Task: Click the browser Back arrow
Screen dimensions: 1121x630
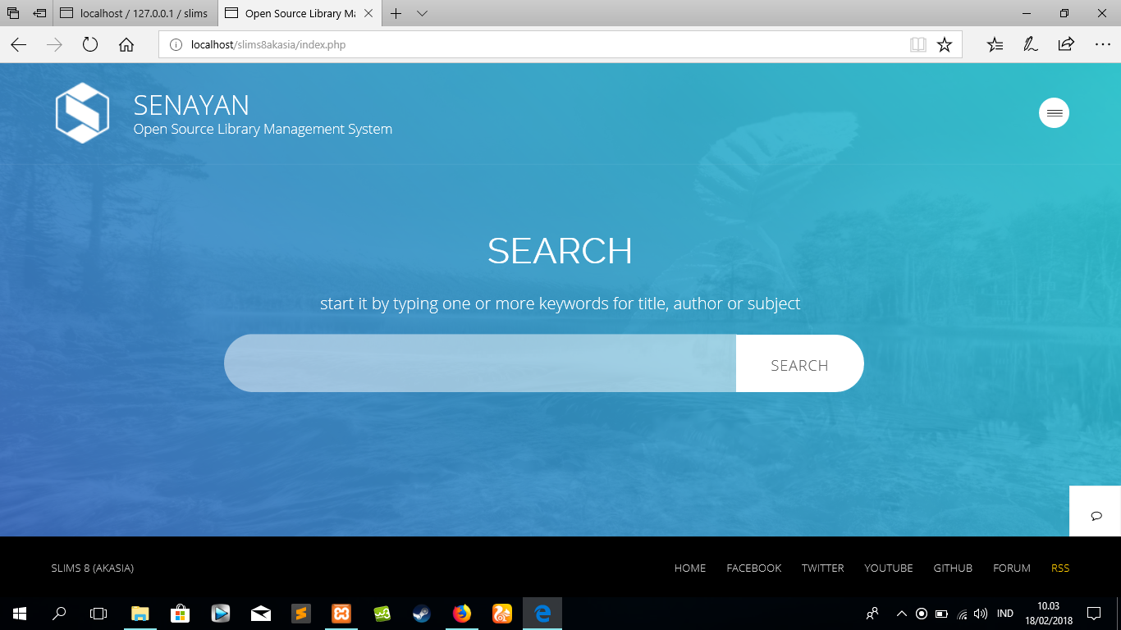Action: coord(18,45)
